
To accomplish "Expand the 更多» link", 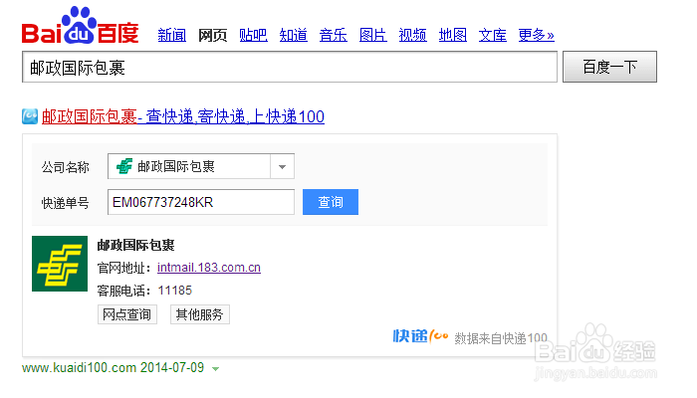I will [x=536, y=35].
